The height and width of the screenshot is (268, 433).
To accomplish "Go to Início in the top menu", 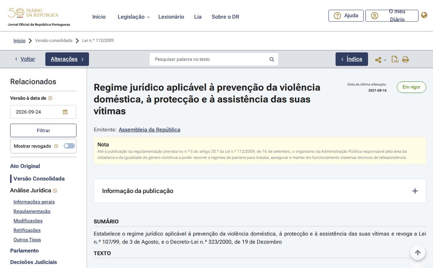I will [x=99, y=17].
